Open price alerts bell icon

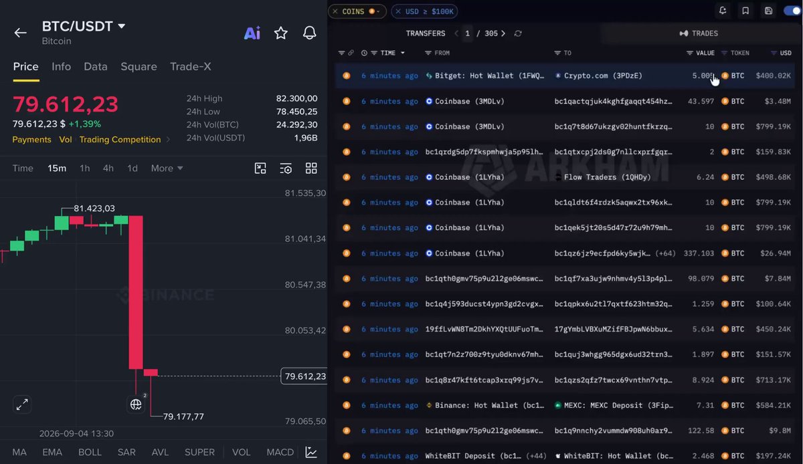coord(309,33)
